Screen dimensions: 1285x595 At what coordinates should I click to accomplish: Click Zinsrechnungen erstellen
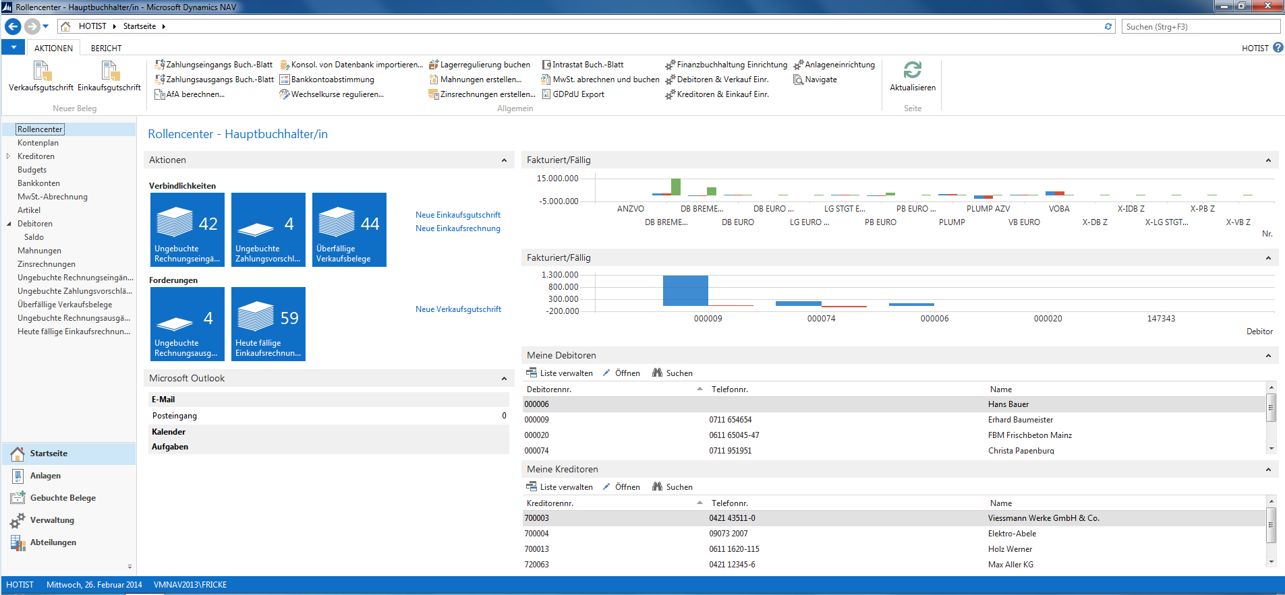pyautogui.click(x=482, y=94)
